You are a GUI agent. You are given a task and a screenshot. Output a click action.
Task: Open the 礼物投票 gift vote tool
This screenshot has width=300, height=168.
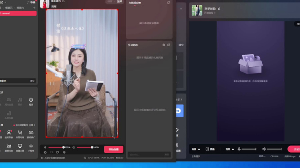pyautogui.click(x=9, y=115)
